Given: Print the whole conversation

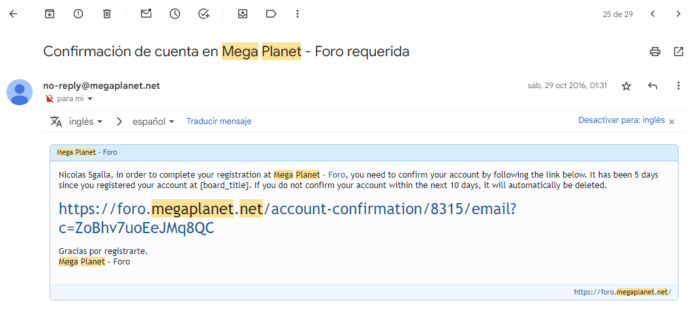Looking at the screenshot, I should (654, 52).
